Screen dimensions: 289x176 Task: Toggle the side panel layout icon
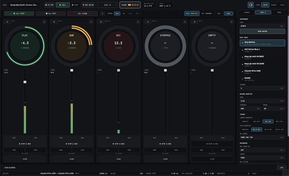(251, 5)
